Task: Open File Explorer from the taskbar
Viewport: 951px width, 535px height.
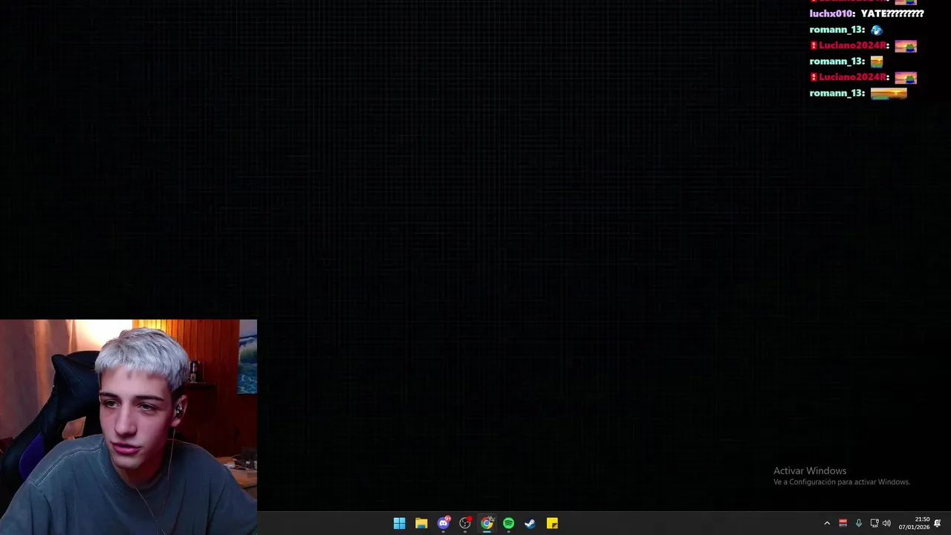Action: tap(421, 523)
